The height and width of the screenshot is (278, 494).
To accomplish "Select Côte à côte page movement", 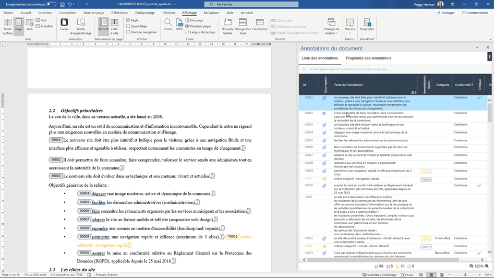I will click(x=115, y=27).
